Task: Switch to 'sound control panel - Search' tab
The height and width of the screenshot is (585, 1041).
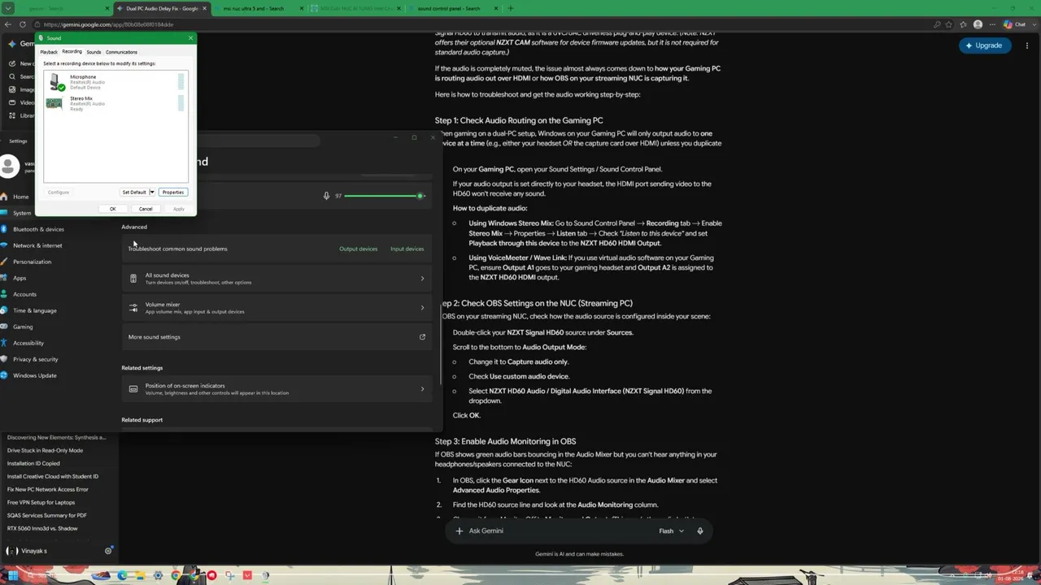Action: pos(453,8)
